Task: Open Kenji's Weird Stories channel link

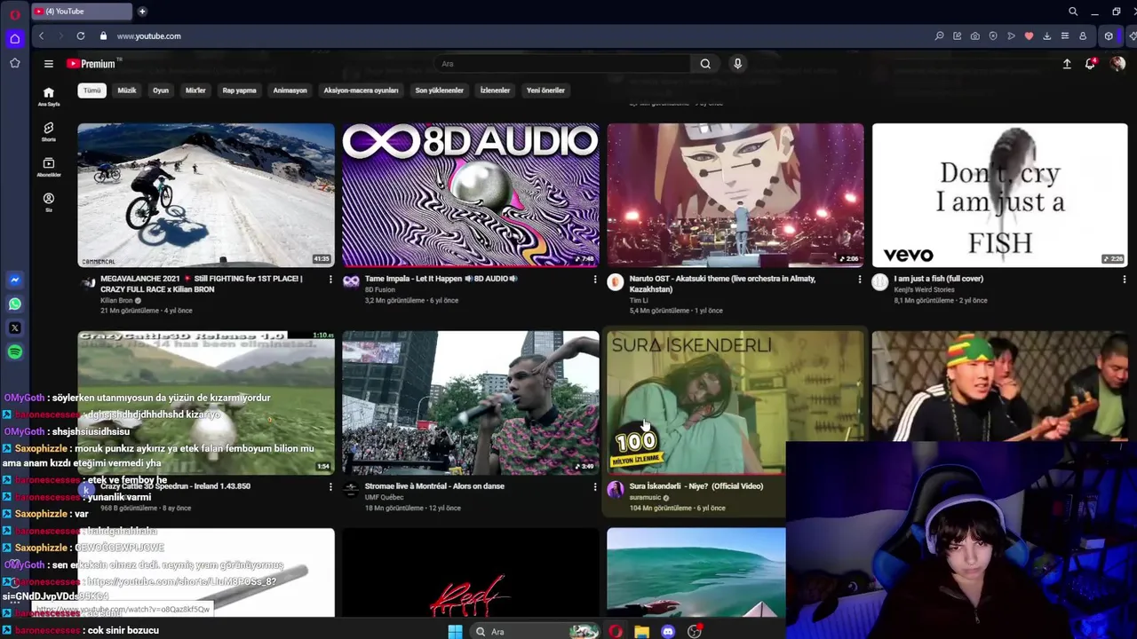Action: (x=924, y=290)
